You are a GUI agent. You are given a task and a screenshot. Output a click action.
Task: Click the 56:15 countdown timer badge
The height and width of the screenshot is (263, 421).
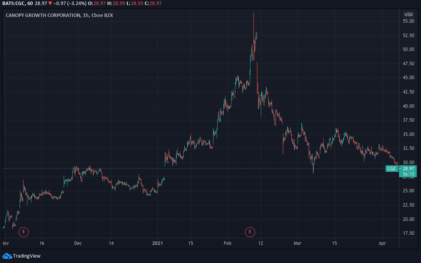(408, 174)
